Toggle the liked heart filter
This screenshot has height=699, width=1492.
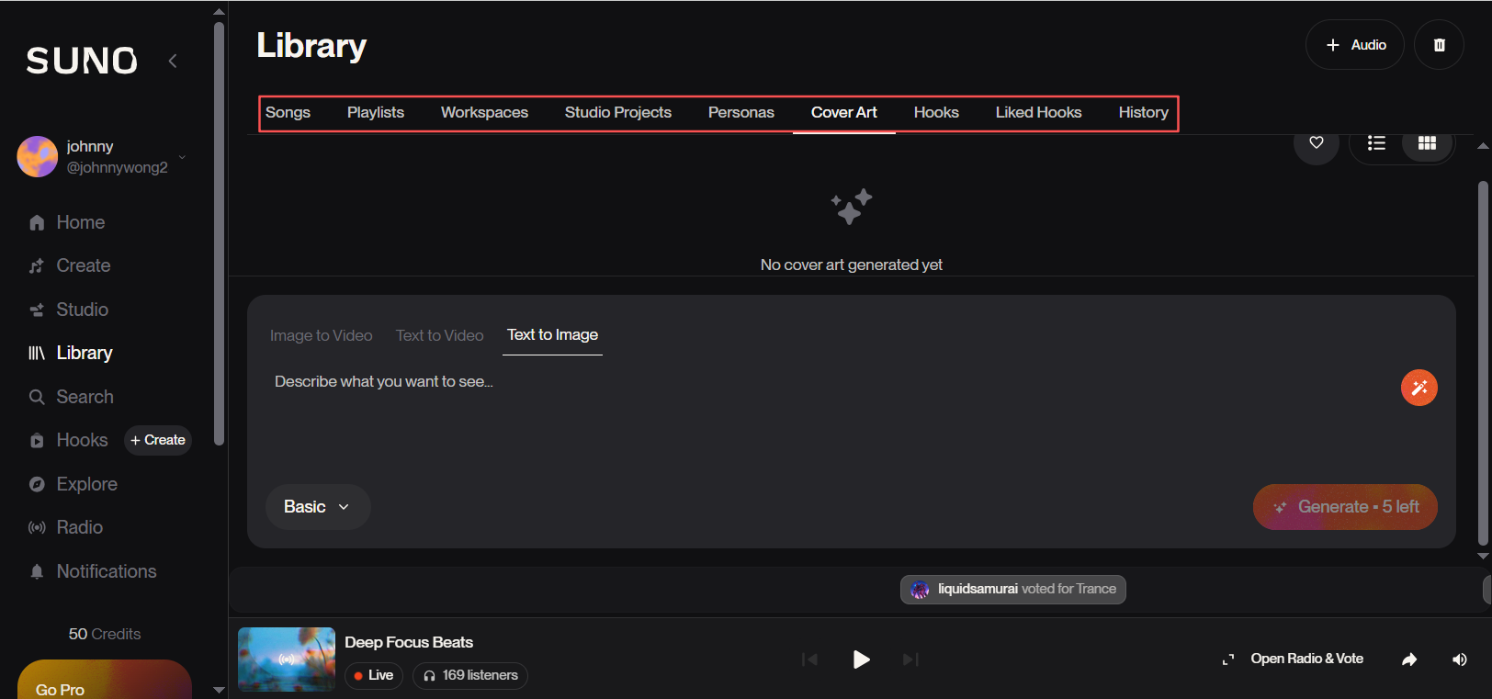[x=1317, y=142]
